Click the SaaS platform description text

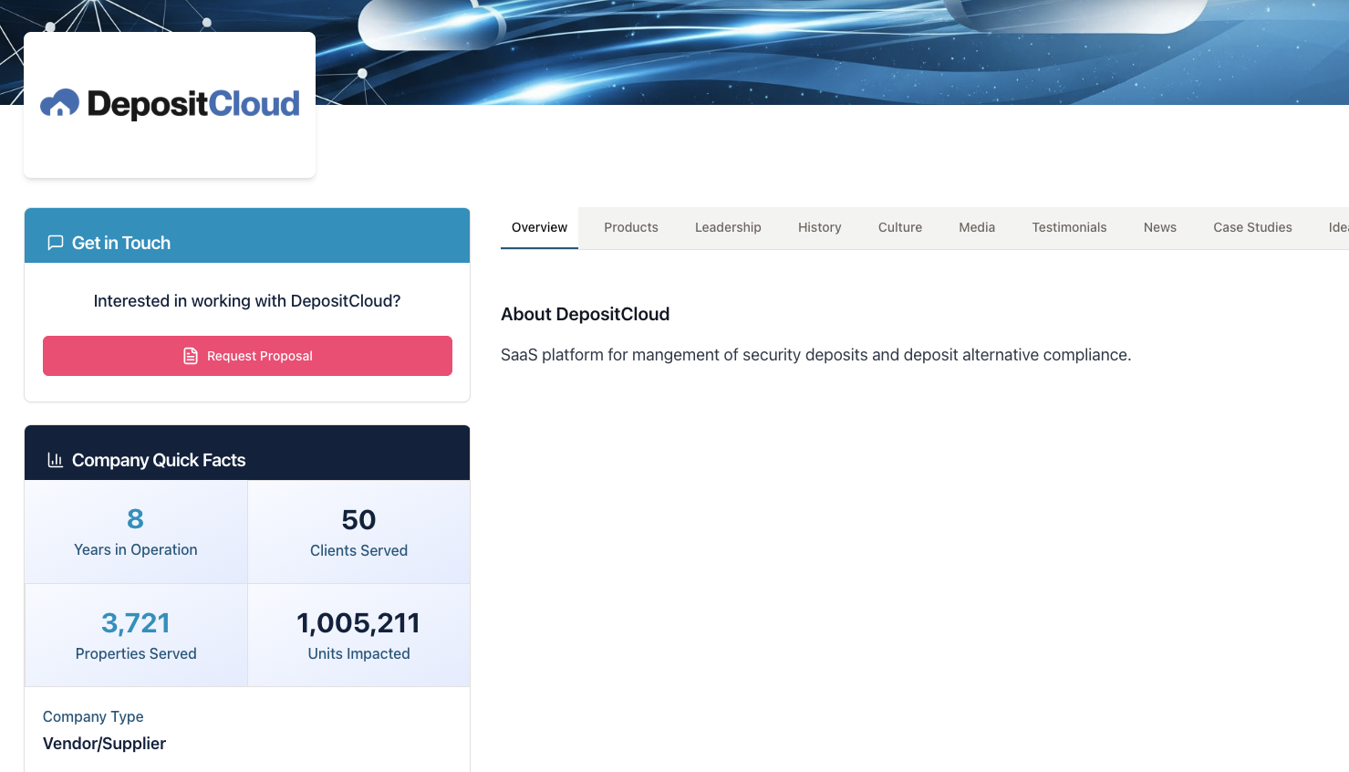[815, 355]
